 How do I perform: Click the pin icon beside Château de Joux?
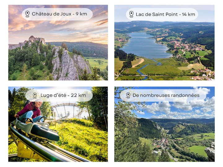[27, 14]
